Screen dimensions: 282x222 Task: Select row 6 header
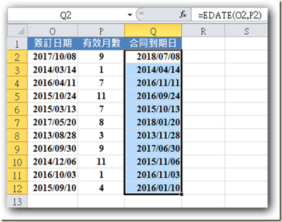[17, 109]
